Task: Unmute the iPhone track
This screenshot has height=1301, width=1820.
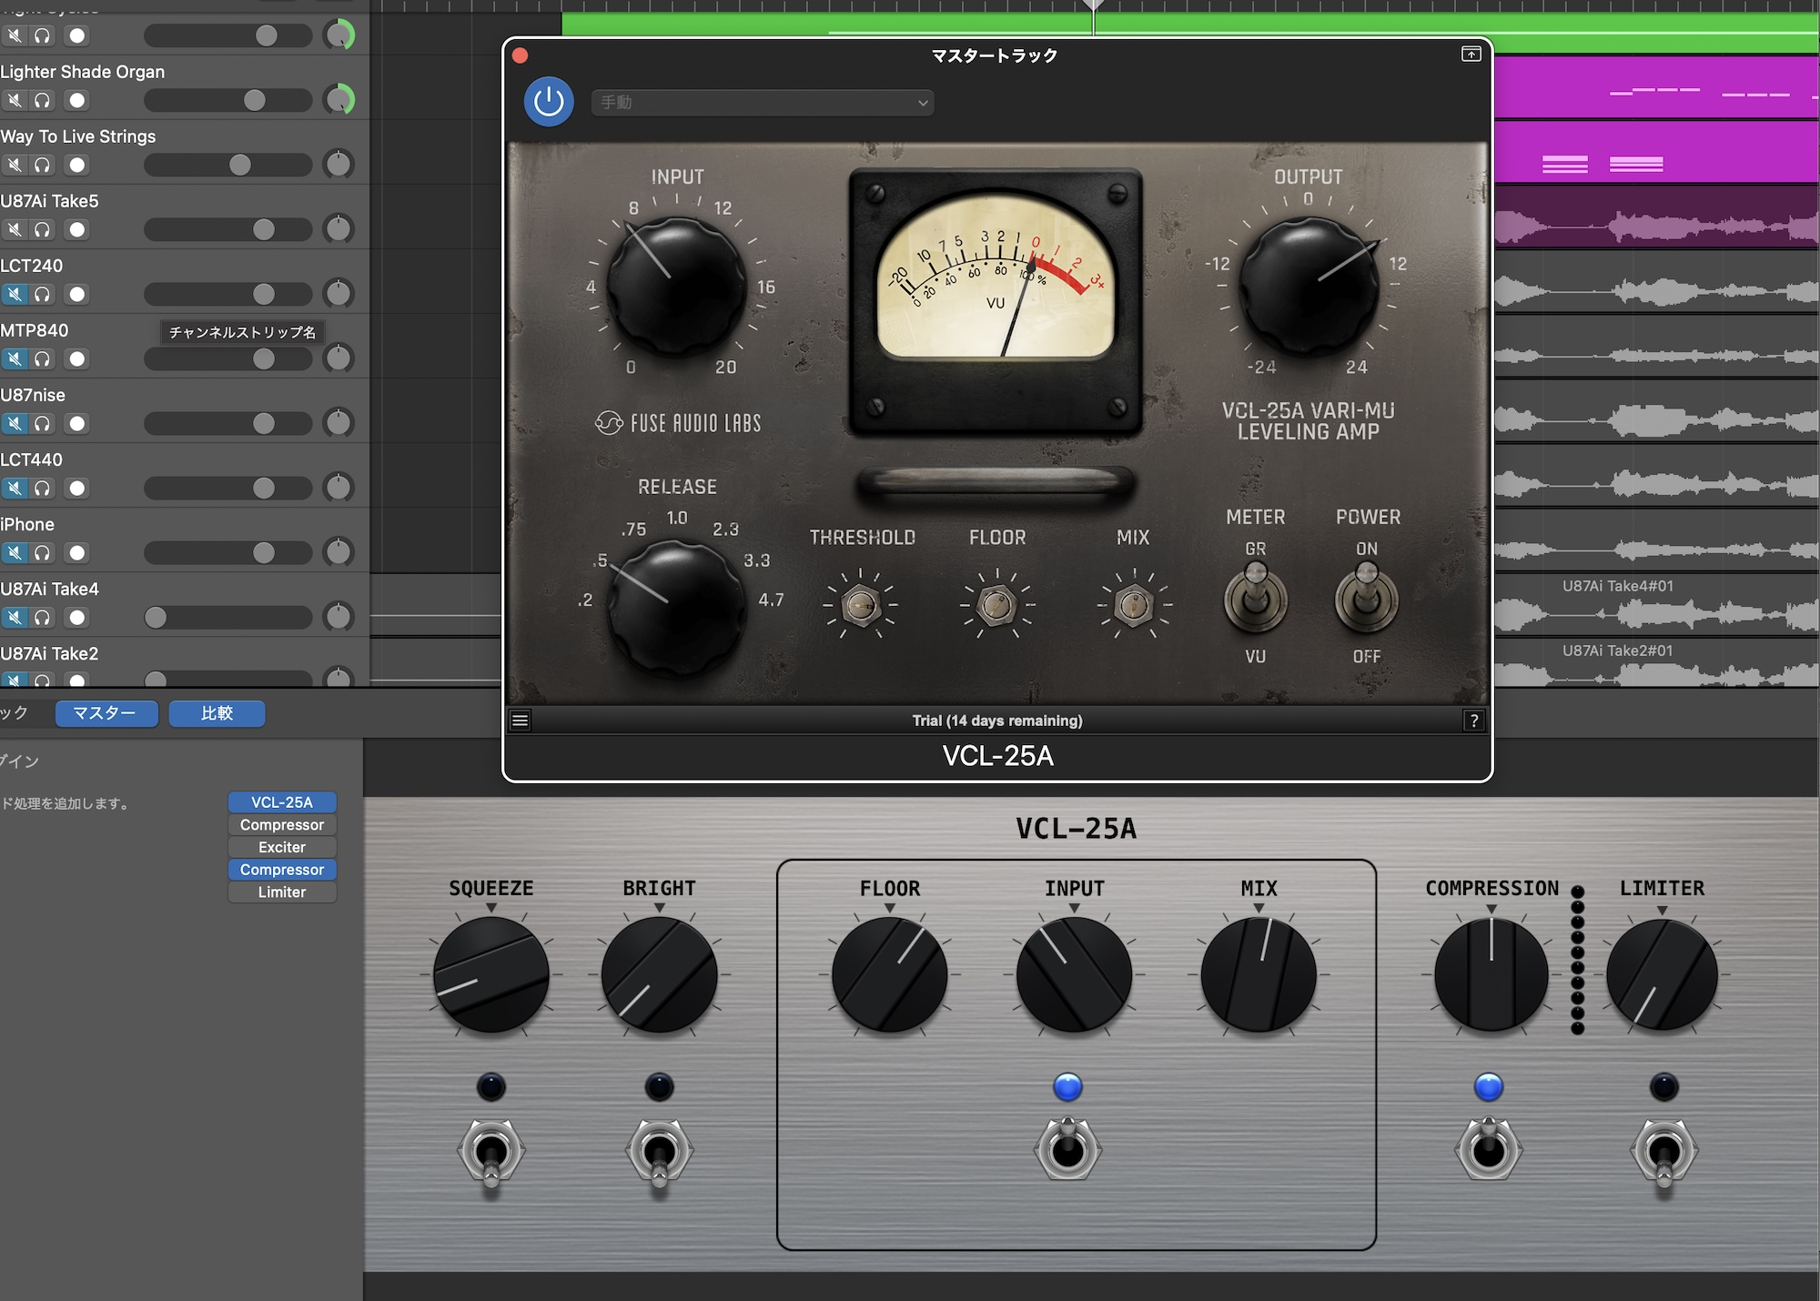Action: point(15,553)
